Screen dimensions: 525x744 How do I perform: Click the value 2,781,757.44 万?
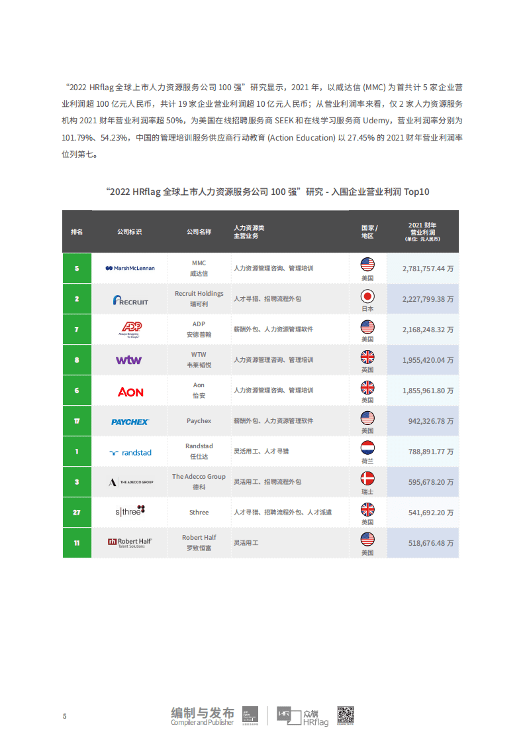428,269
